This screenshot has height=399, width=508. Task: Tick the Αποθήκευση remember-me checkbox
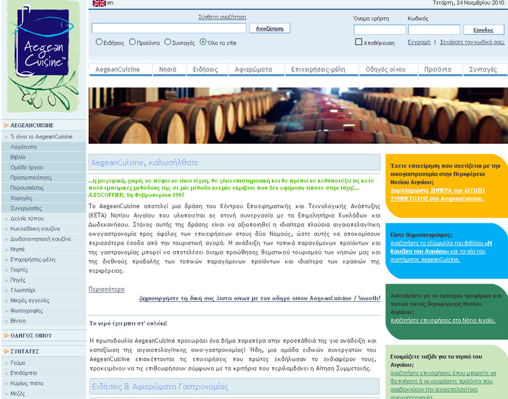click(359, 43)
